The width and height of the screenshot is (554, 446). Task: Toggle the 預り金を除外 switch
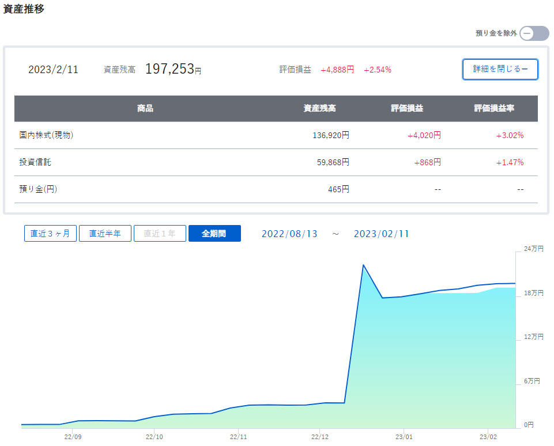click(534, 33)
